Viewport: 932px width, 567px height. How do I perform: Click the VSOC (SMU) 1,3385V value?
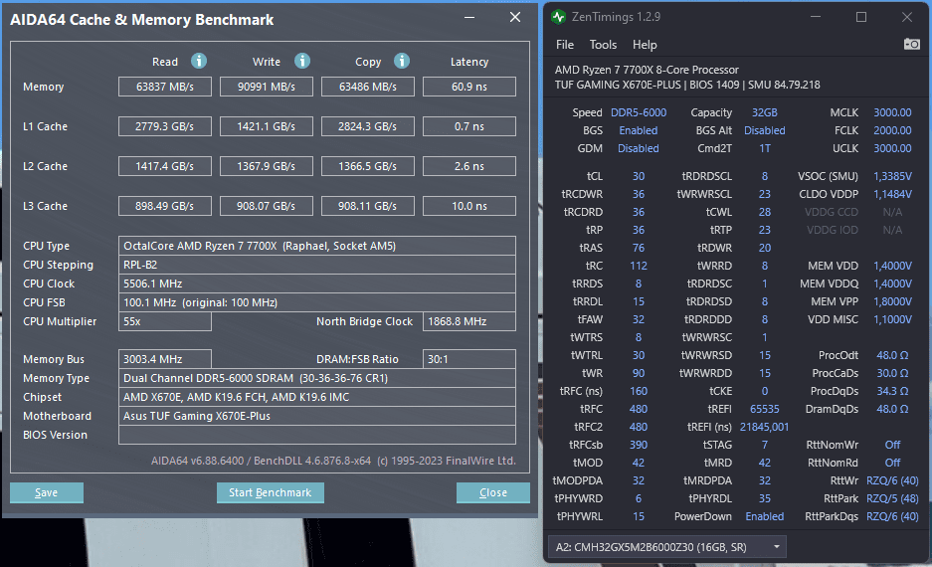click(892, 176)
